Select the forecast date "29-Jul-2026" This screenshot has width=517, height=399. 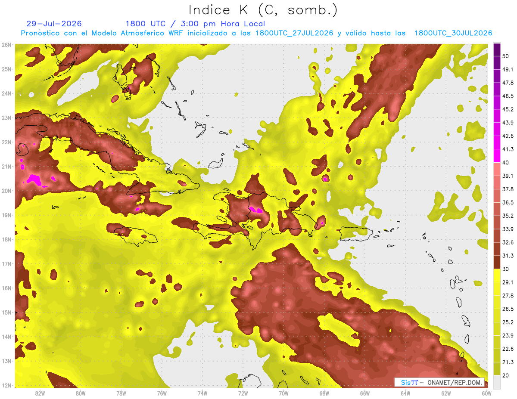point(54,24)
